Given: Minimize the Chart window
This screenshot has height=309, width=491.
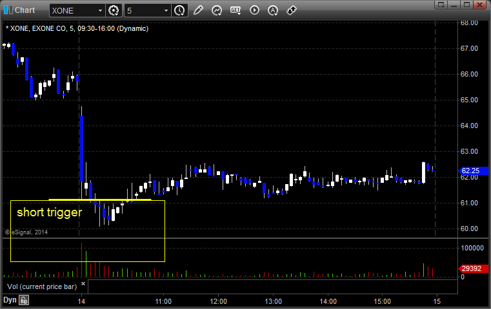Looking at the screenshot, I should click(454, 5).
